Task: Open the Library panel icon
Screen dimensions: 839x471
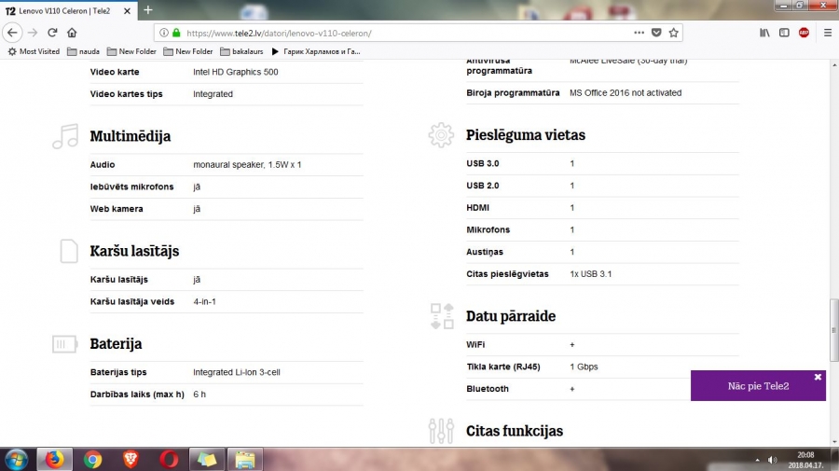Action: [764, 33]
